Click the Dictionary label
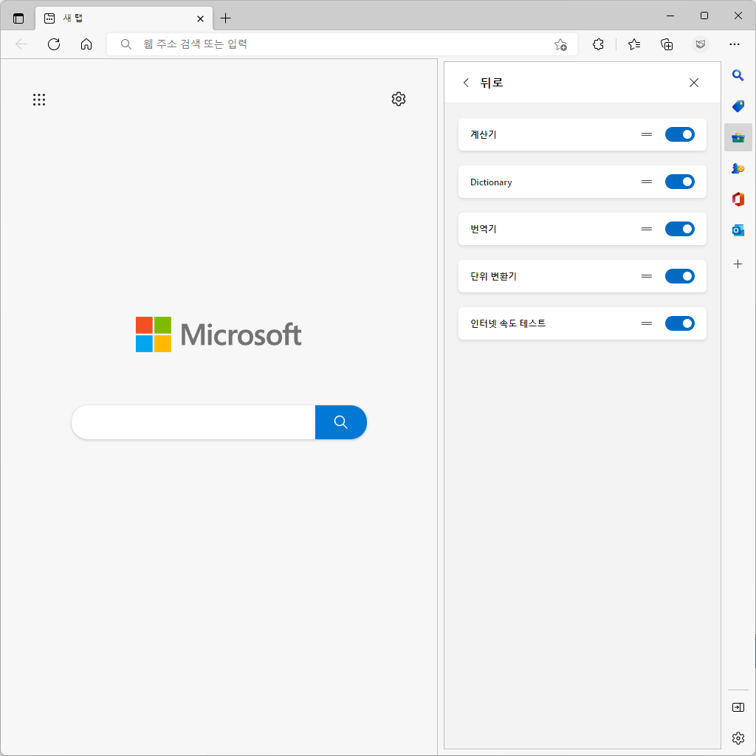756x756 pixels. tap(491, 182)
